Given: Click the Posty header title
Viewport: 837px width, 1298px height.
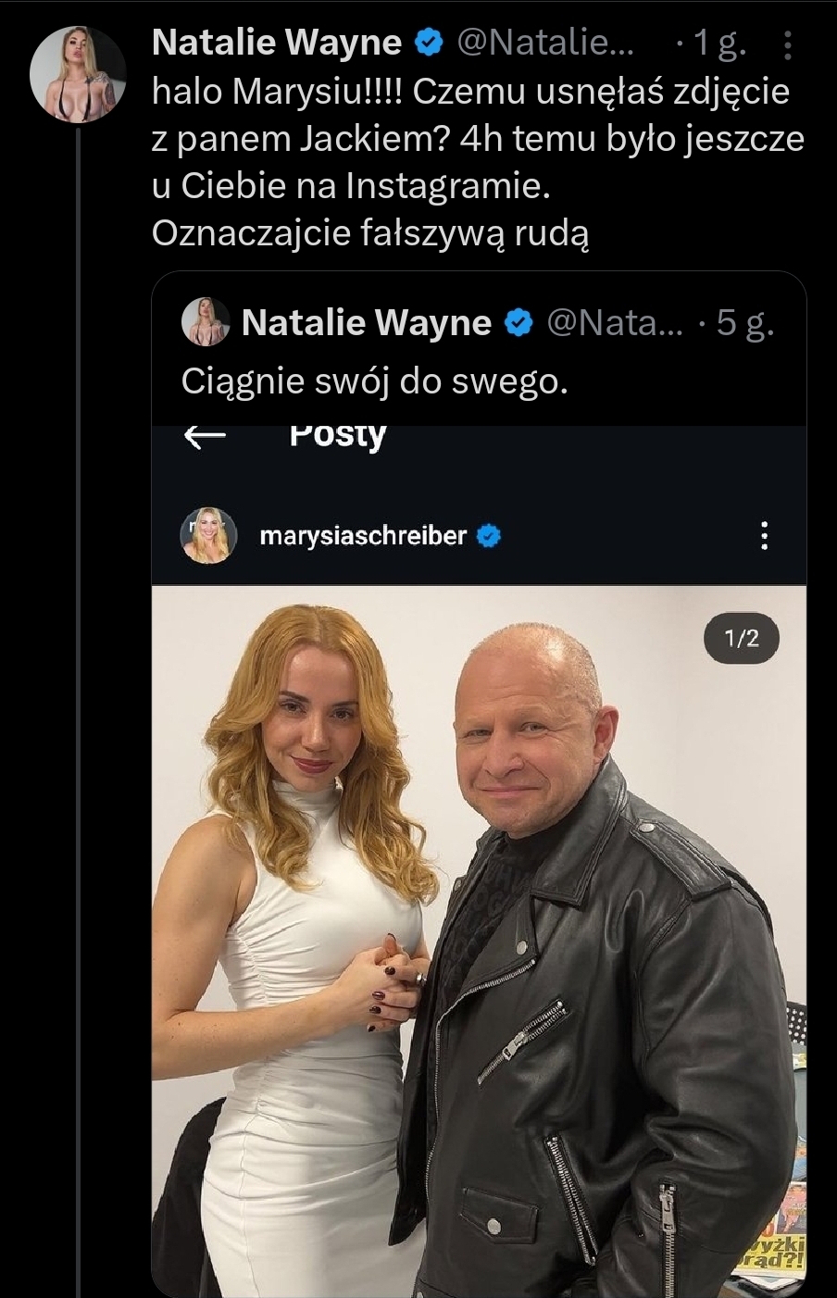Looking at the screenshot, I should coord(337,434).
